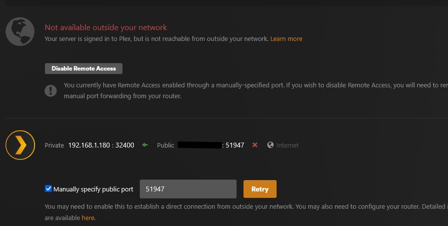Click the public port number 51947 text
Viewport: 448px width, 226px height.
[x=235, y=145]
